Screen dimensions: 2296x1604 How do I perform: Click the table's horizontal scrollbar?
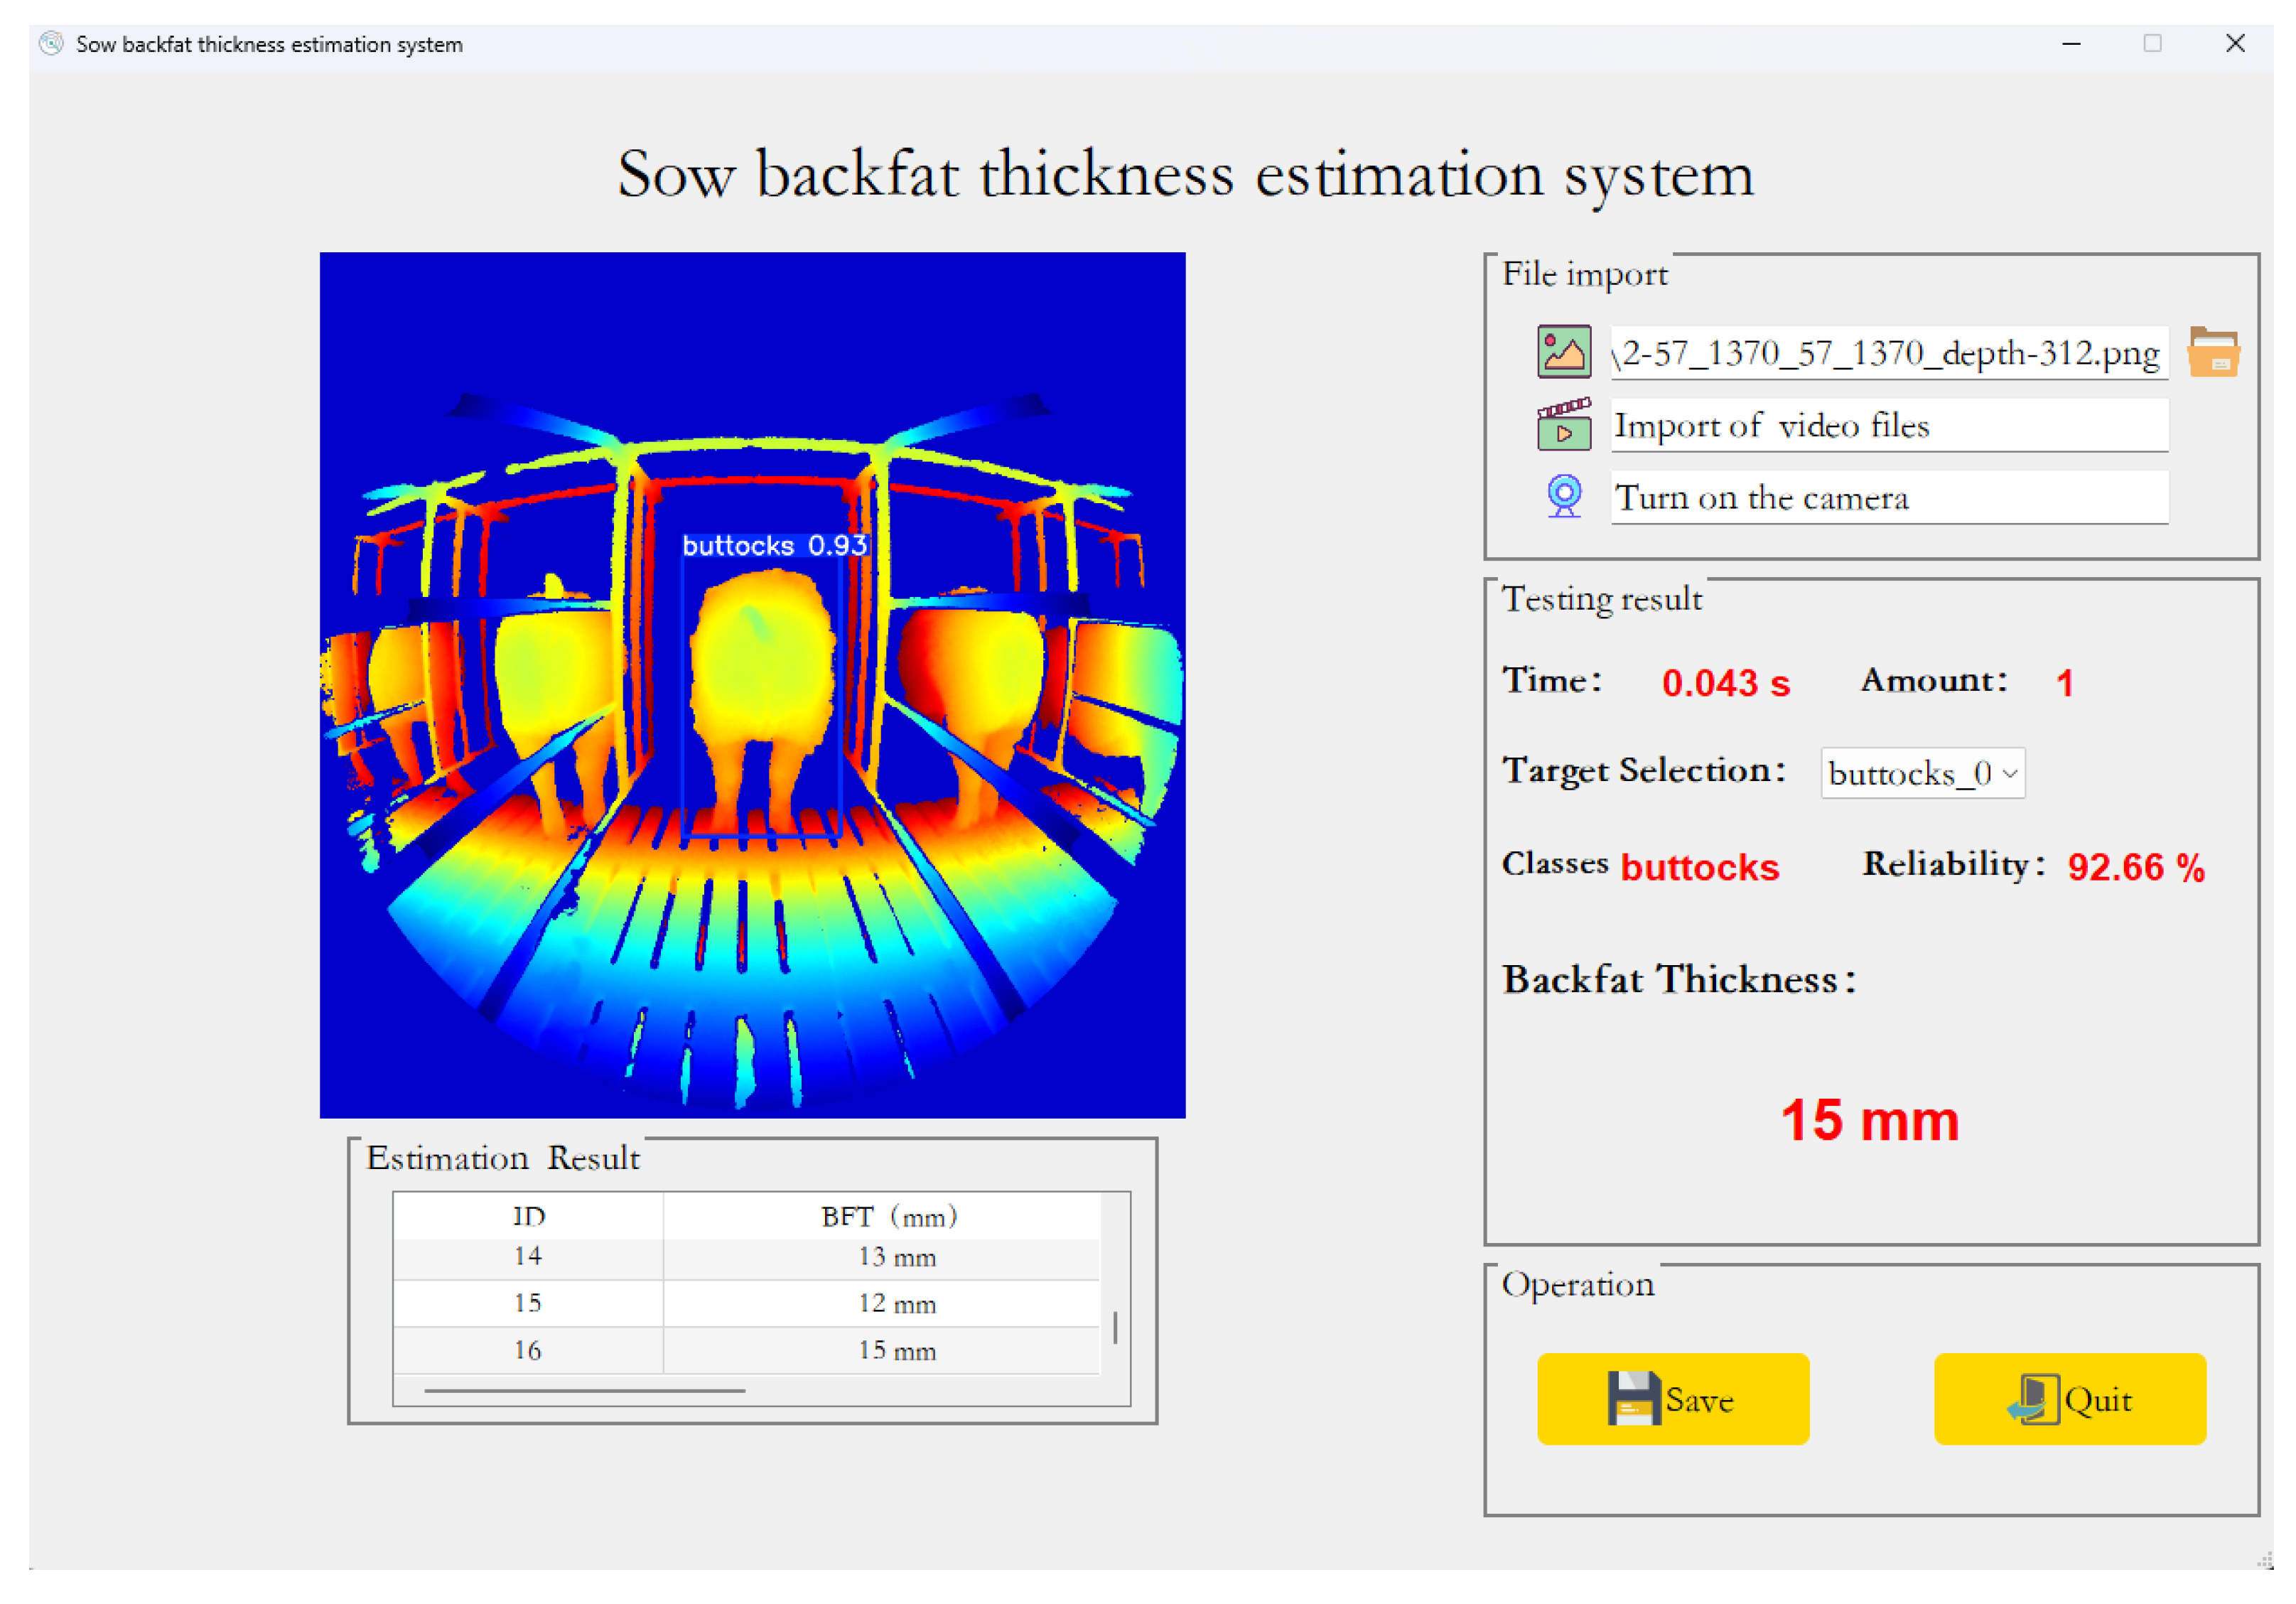pos(584,1390)
